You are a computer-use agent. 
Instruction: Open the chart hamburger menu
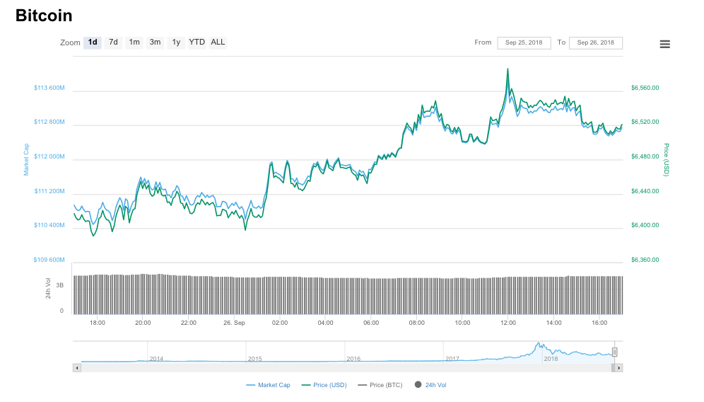pyautogui.click(x=664, y=44)
